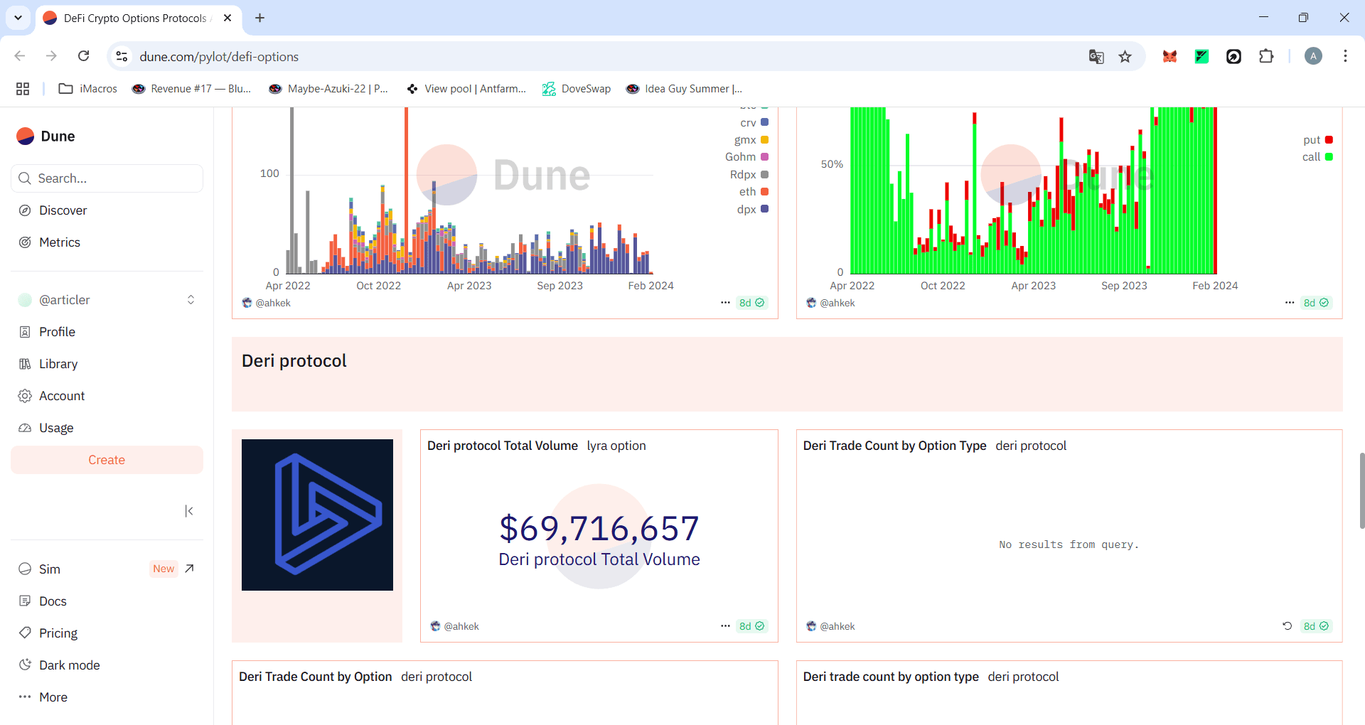Open the Chrome profile avatar
This screenshot has width=1365, height=725.
[x=1313, y=56]
